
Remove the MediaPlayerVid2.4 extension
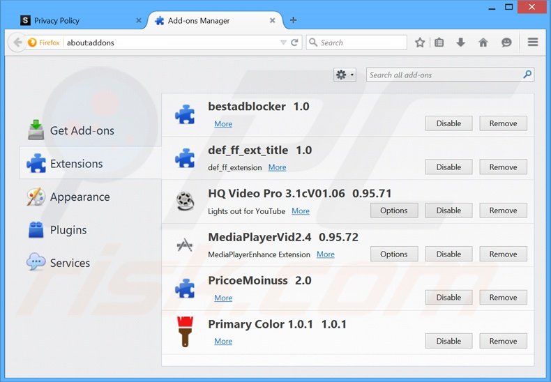(503, 254)
